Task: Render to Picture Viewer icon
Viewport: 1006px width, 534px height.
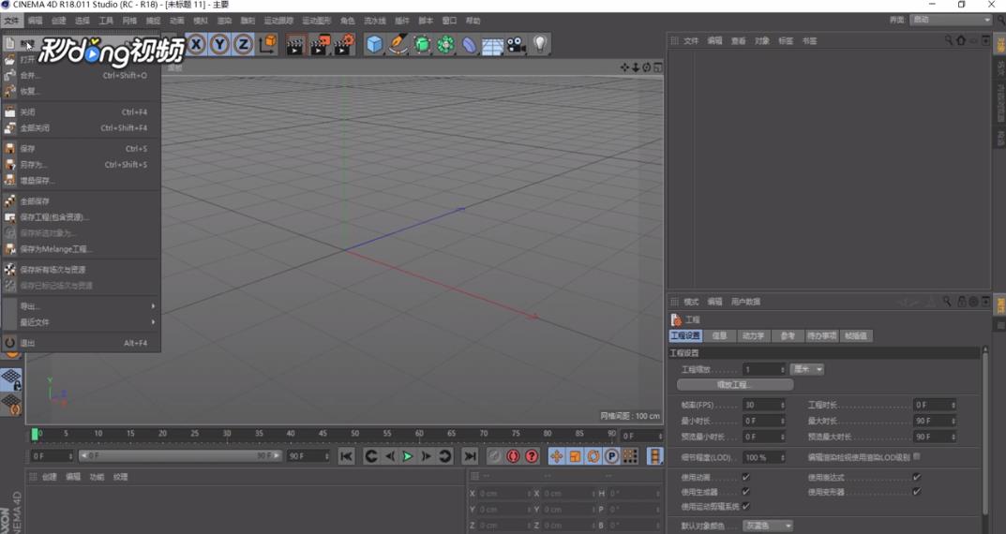Action: pos(320,45)
